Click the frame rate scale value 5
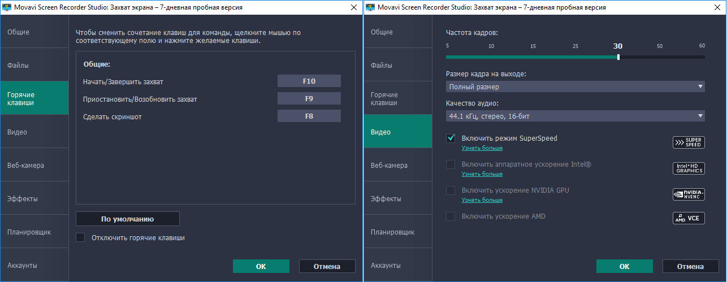The width and height of the screenshot is (727, 282). 447,46
